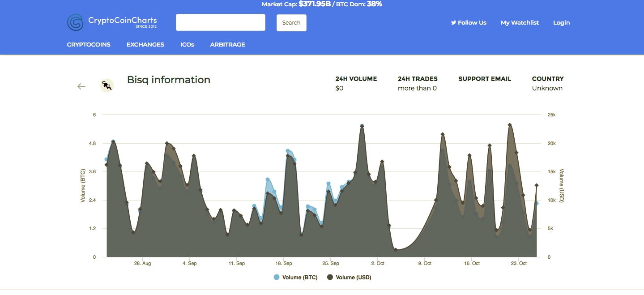Click the 9. Oct axis label

point(425,264)
